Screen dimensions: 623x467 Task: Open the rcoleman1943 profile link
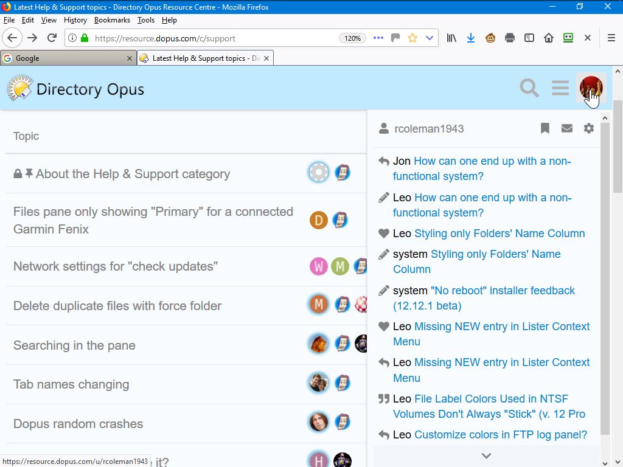[x=429, y=129]
